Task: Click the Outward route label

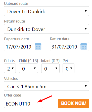Action: pyautogui.click(x=16, y=3)
